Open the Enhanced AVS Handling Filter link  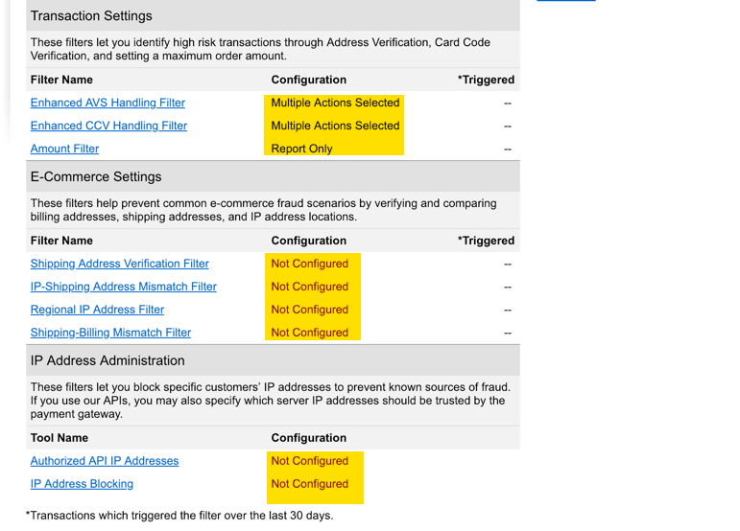click(x=107, y=103)
